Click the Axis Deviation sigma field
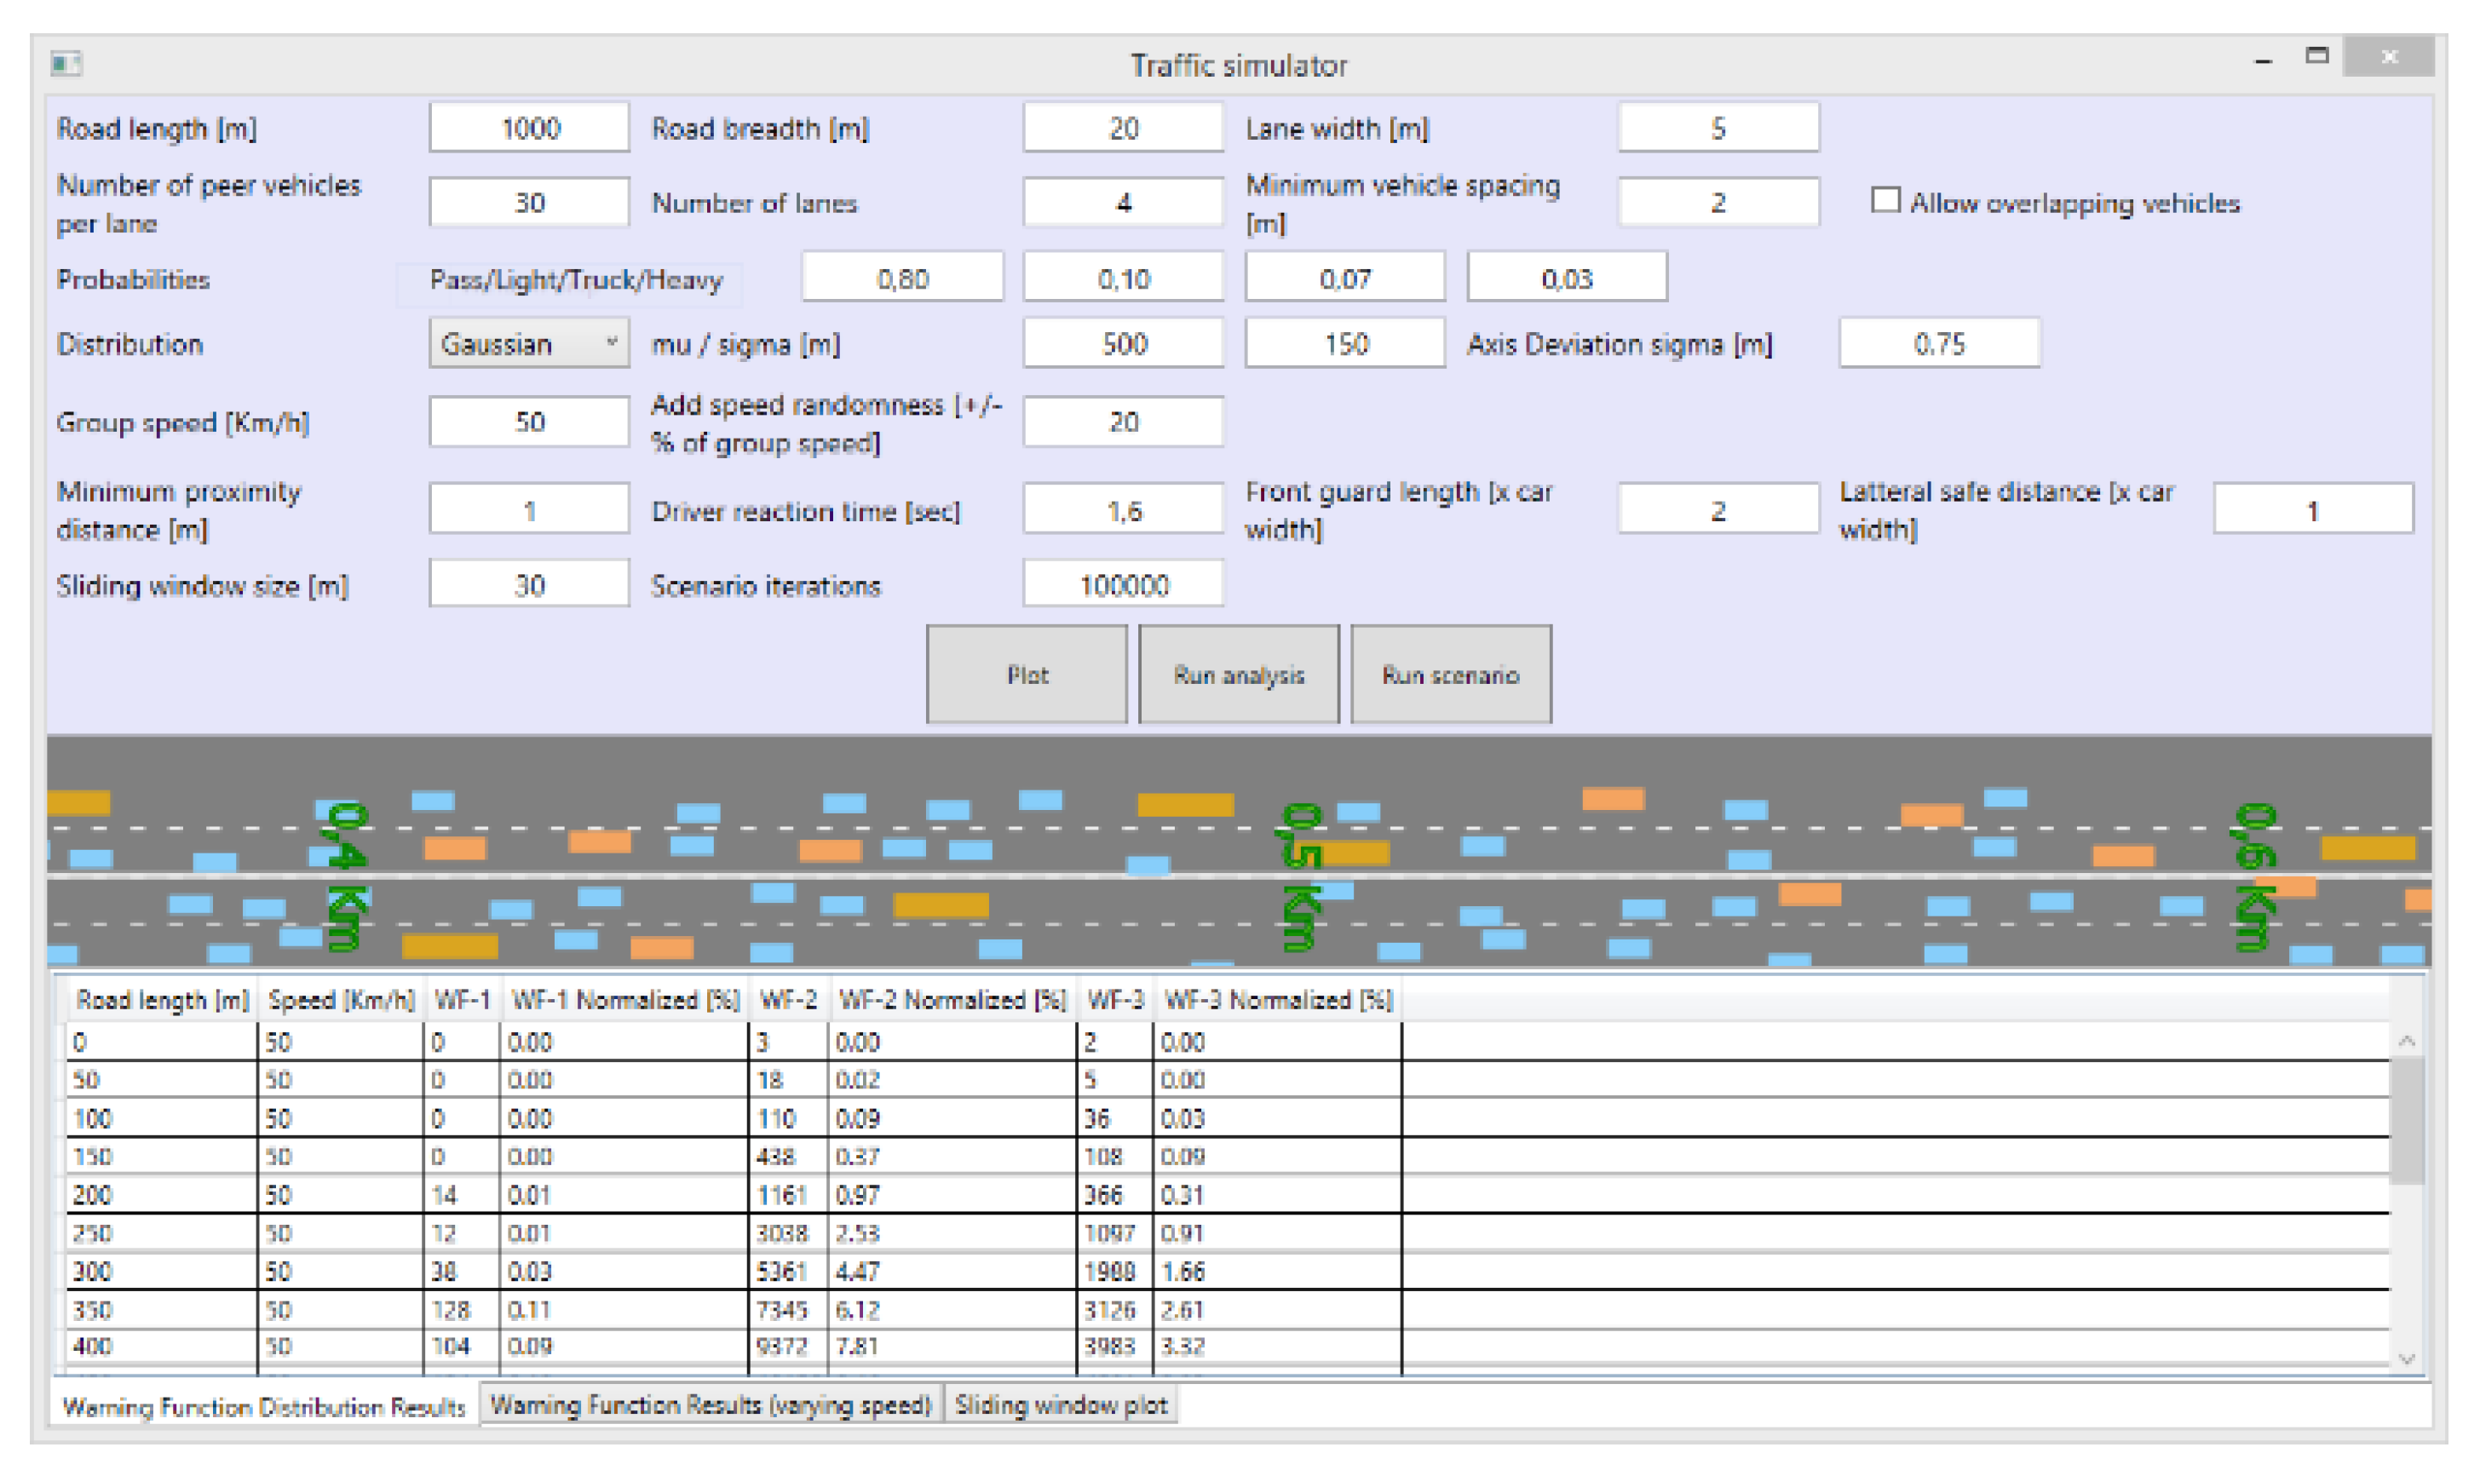The height and width of the screenshot is (1476, 2480). (1939, 344)
